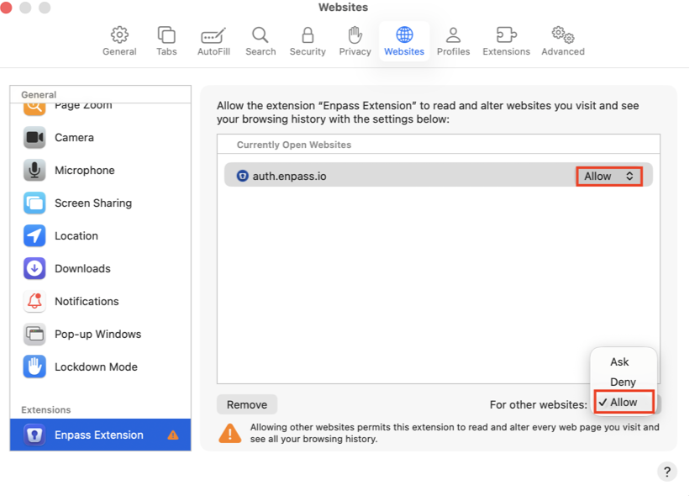Screen dimensions: 690x496
Task: Open the Security lock settings icon
Action: [x=308, y=34]
